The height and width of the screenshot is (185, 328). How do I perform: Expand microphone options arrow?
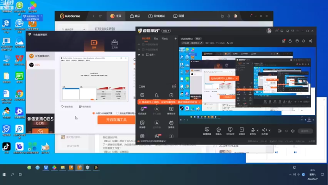click(257, 130)
